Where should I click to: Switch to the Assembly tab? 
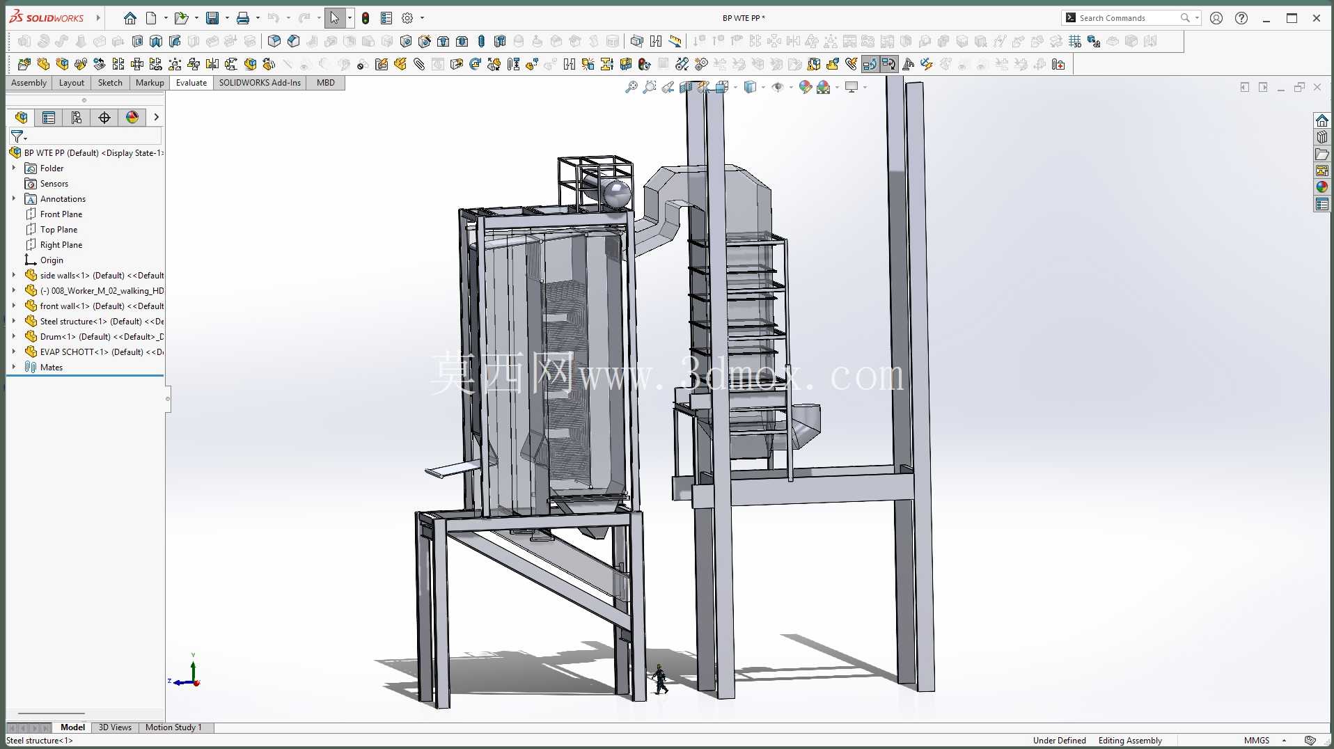coord(29,83)
